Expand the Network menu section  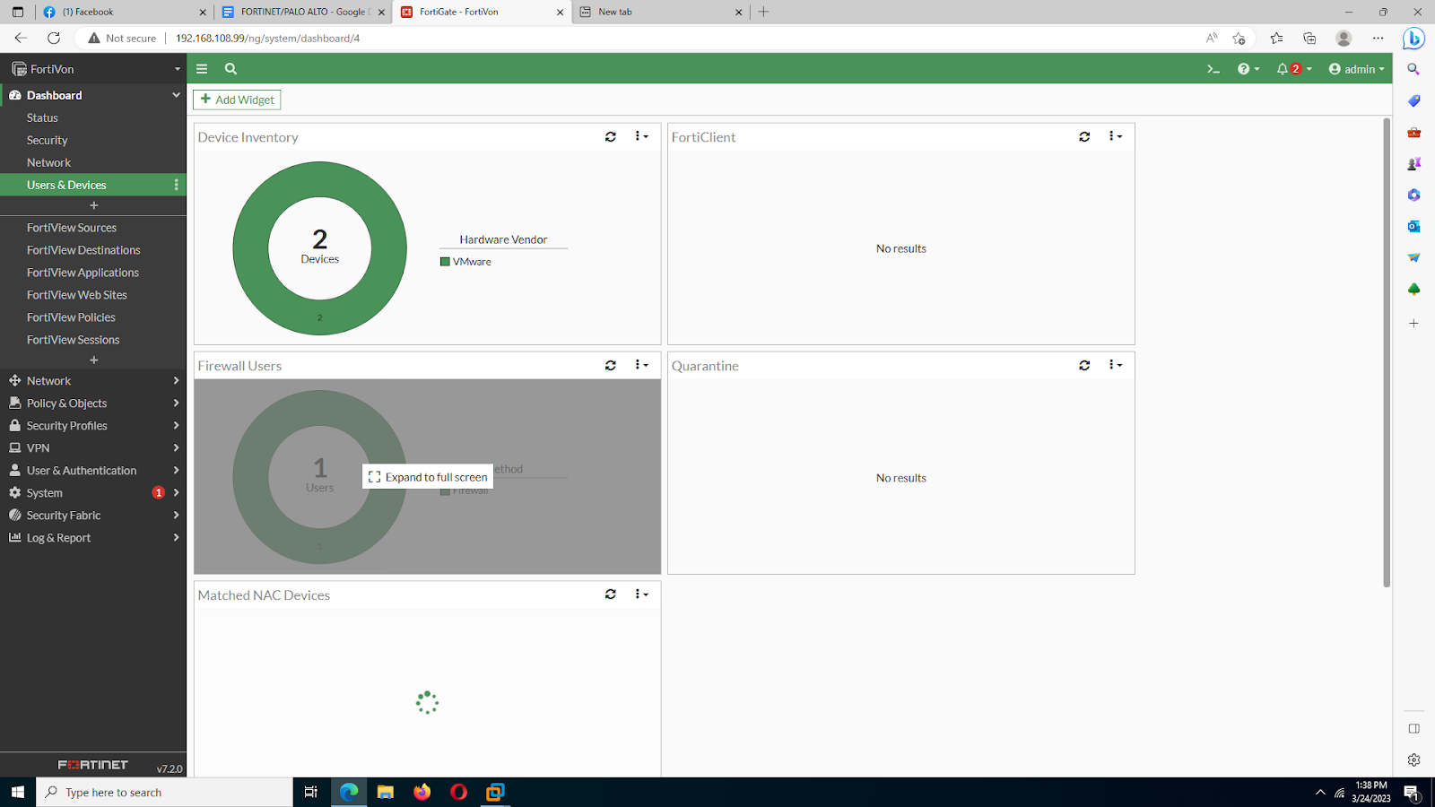93,380
